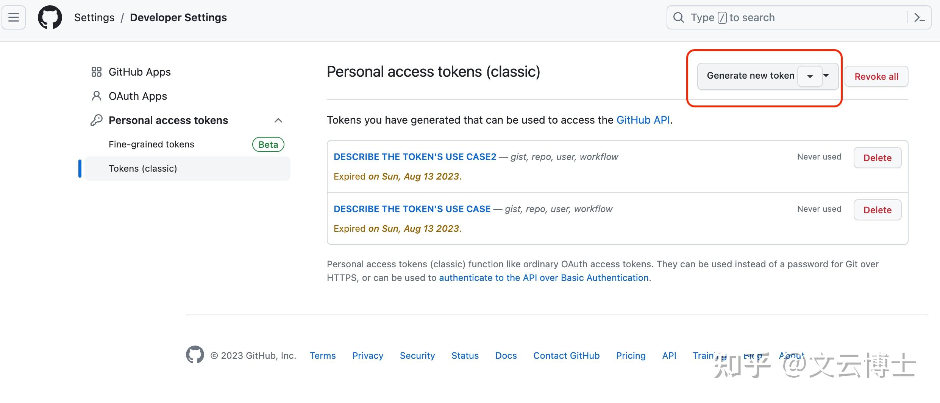
Task: Open the hamburger navigation menu
Action: 14,17
